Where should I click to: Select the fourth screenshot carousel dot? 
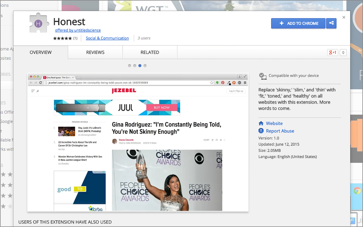click(x=145, y=66)
